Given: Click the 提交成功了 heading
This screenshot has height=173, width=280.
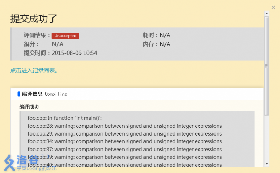Looking at the screenshot, I should [x=34, y=19].
